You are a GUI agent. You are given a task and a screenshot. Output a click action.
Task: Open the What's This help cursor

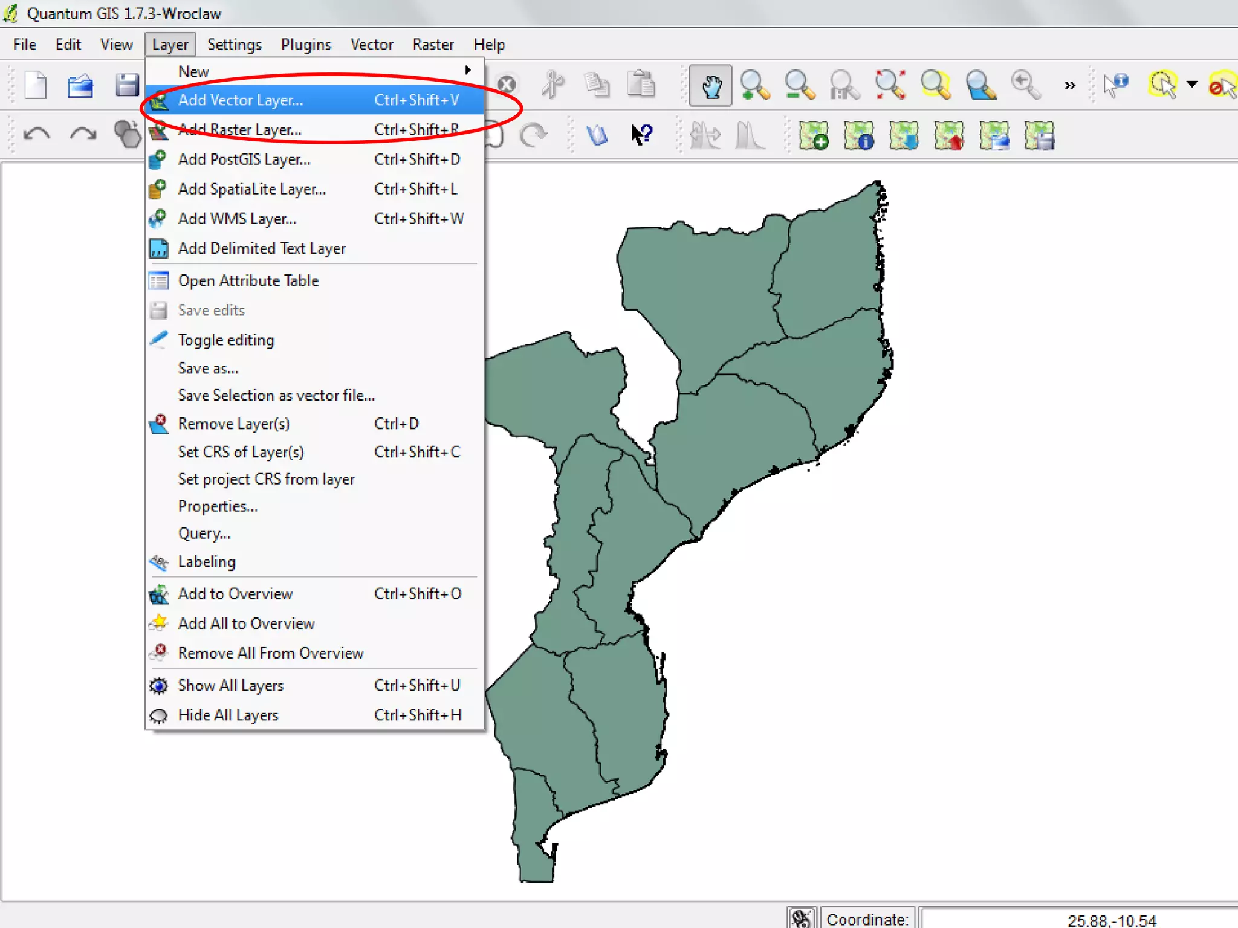[x=642, y=134]
